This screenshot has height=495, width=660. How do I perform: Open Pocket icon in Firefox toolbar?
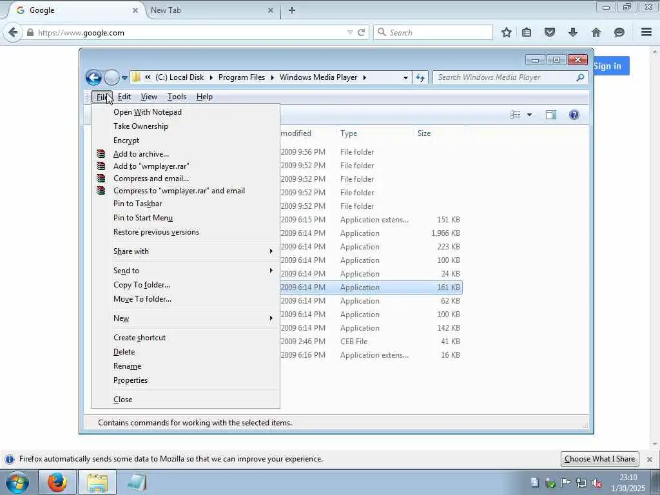pyautogui.click(x=550, y=32)
